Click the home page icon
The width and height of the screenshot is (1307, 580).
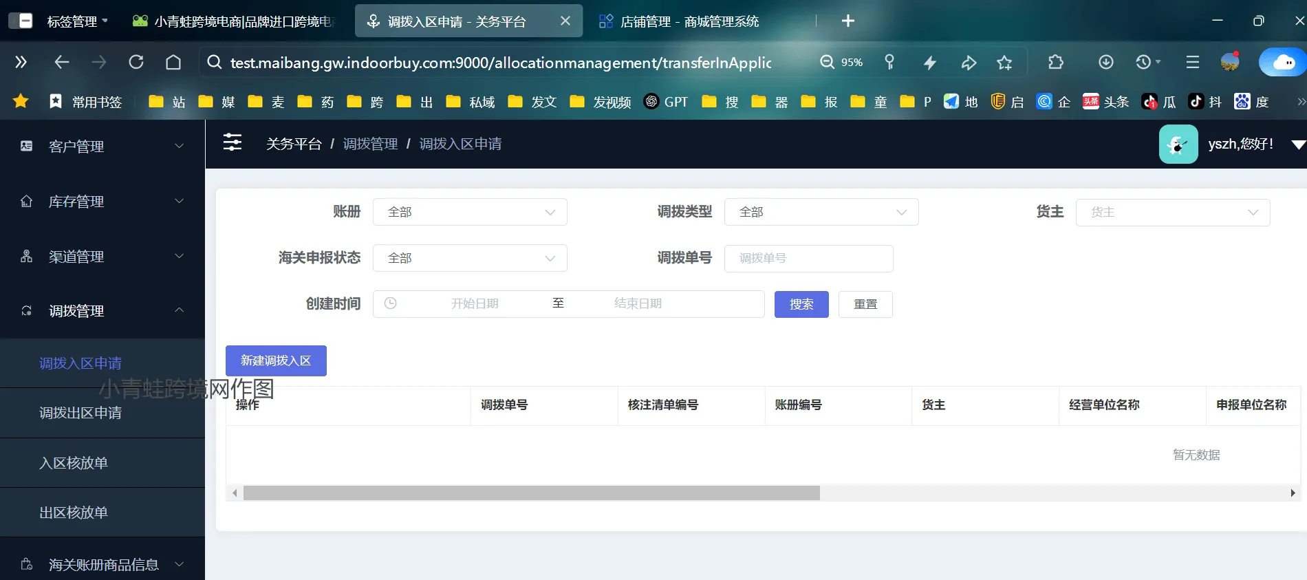click(173, 63)
